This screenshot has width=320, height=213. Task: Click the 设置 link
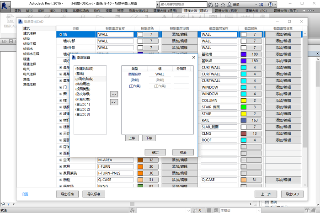(25, 194)
